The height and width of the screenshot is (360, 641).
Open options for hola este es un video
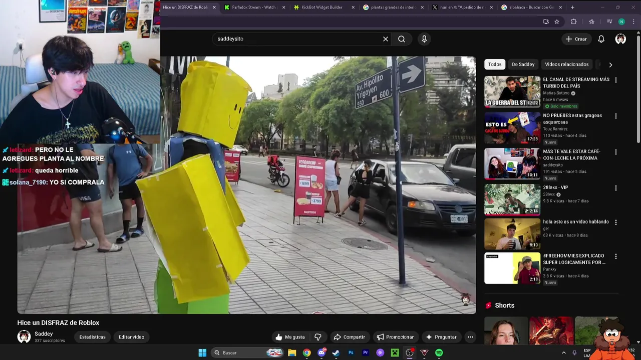615,222
